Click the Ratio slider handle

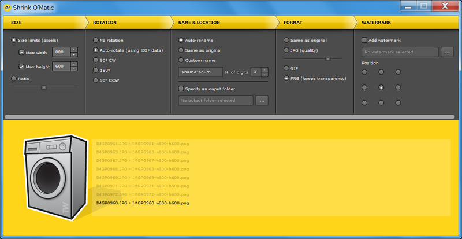tap(44, 87)
